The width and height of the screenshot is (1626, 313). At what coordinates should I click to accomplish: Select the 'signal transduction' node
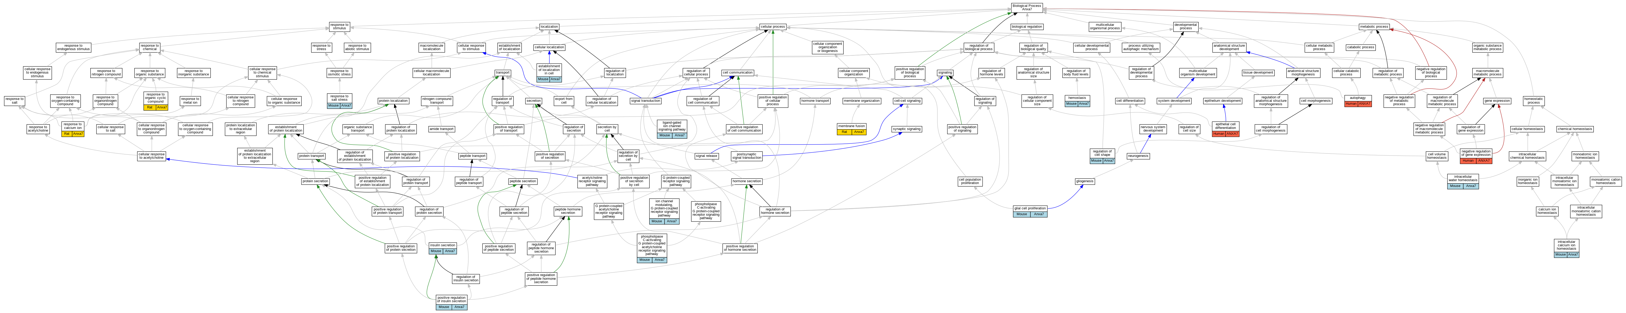(x=646, y=101)
